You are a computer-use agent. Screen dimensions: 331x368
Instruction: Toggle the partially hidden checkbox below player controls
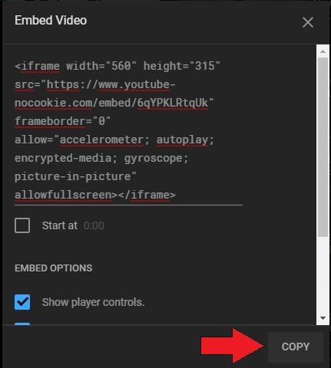coord(22,324)
